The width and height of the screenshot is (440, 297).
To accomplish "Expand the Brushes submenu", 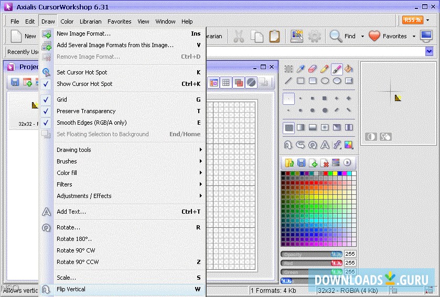I will click(x=123, y=161).
